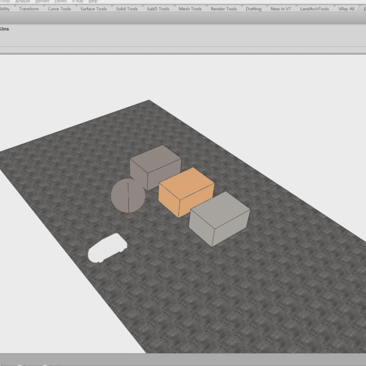The height and width of the screenshot is (366, 366).
Task: Select the round sphere object
Action: (127, 196)
